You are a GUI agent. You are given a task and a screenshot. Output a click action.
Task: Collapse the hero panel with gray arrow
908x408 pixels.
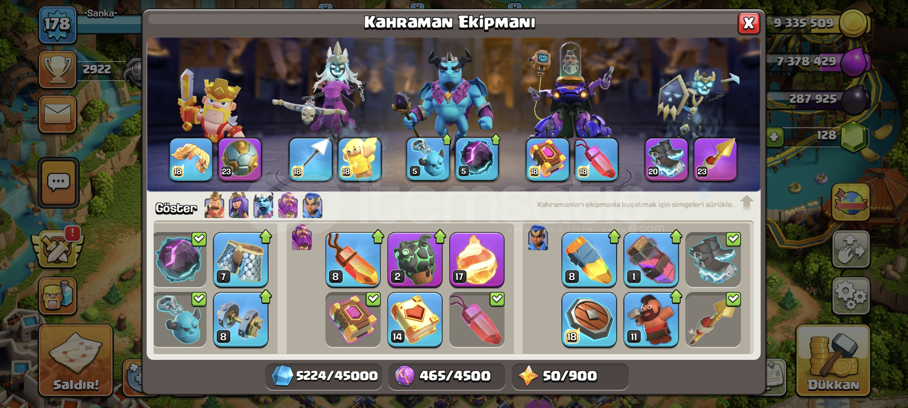pyautogui.click(x=747, y=203)
